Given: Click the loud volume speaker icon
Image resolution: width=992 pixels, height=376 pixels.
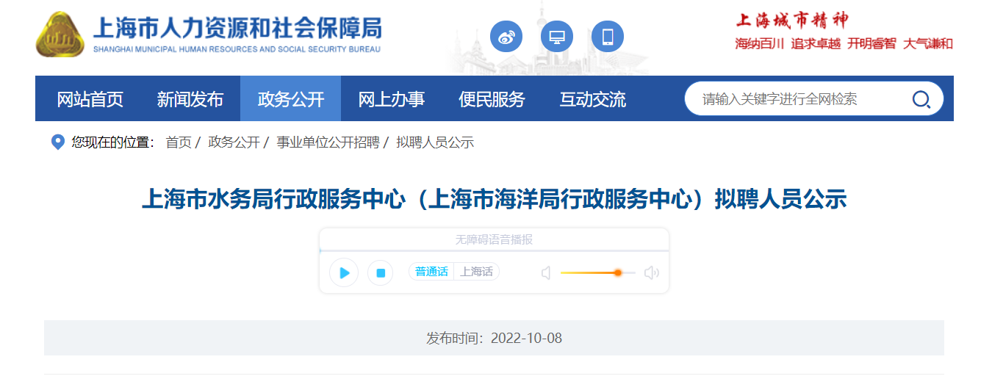Looking at the screenshot, I should [x=652, y=273].
